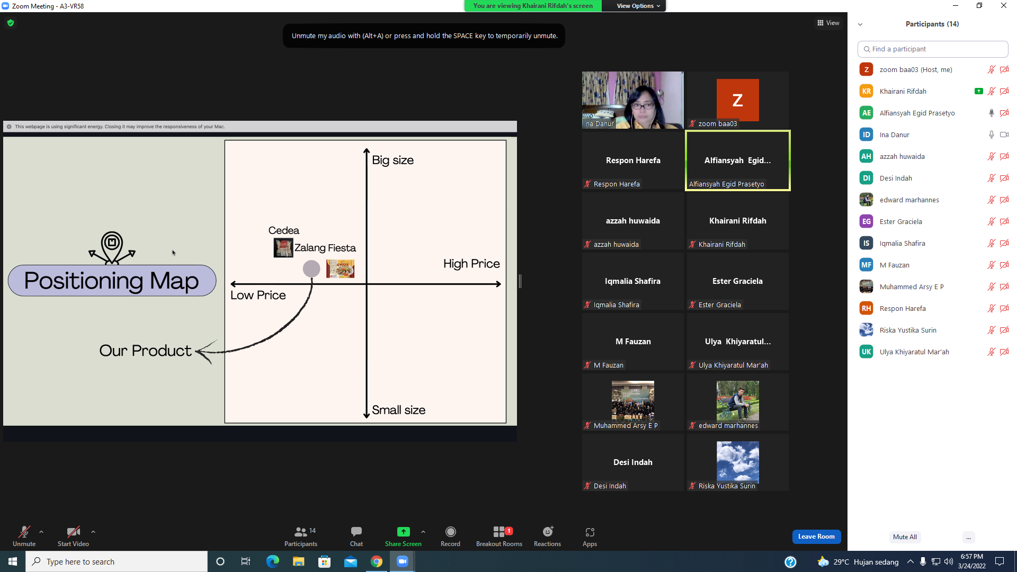Click Mute All participants
1017x572 pixels.
[x=905, y=537]
